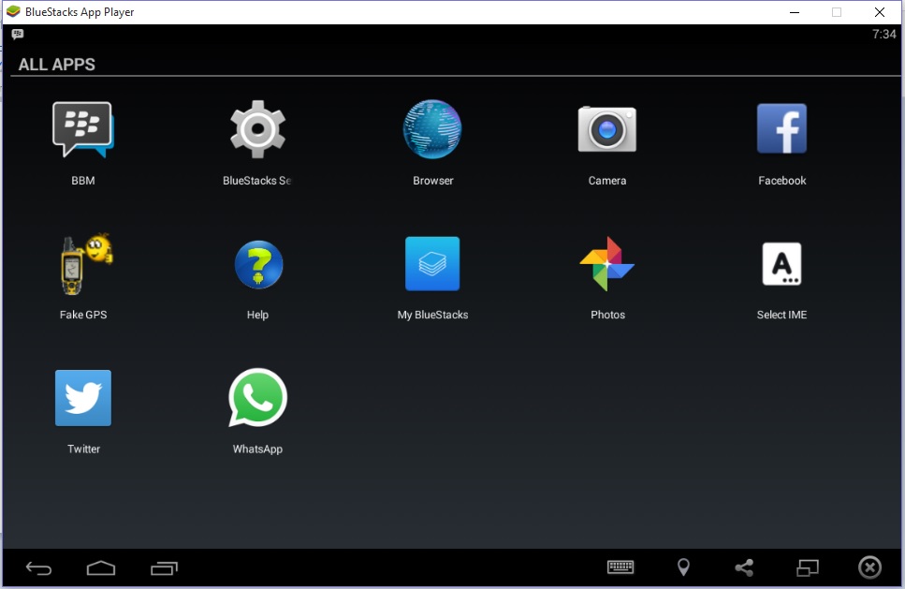The height and width of the screenshot is (589, 905).
Task: Click the share icon in bottom bar
Action: (x=745, y=568)
